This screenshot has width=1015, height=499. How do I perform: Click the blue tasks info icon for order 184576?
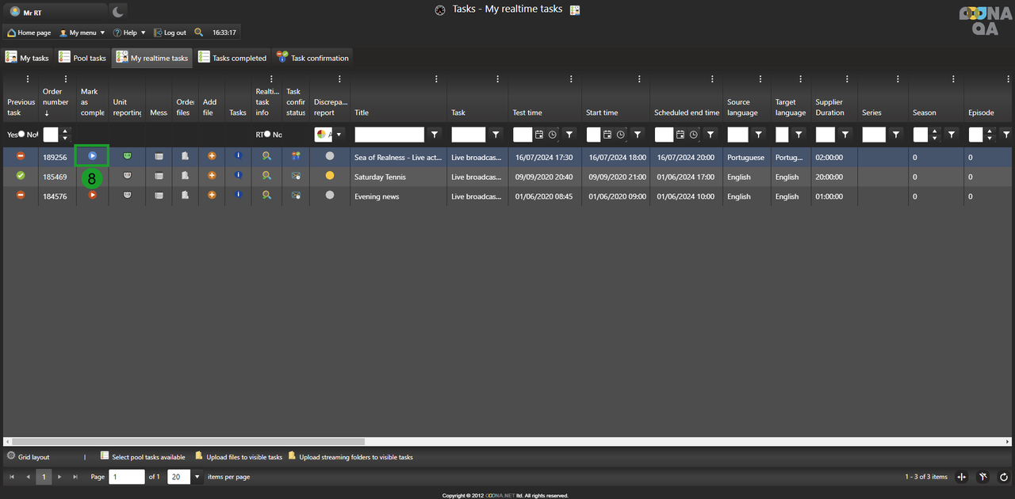(238, 195)
